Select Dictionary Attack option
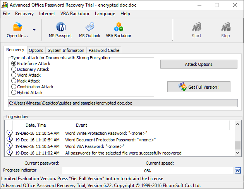The width and height of the screenshot is (244, 189). pos(14,69)
